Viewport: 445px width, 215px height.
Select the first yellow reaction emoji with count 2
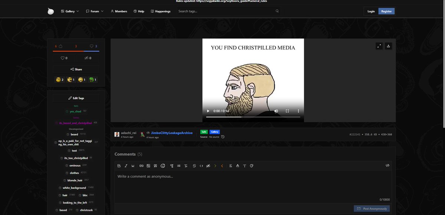click(x=60, y=79)
